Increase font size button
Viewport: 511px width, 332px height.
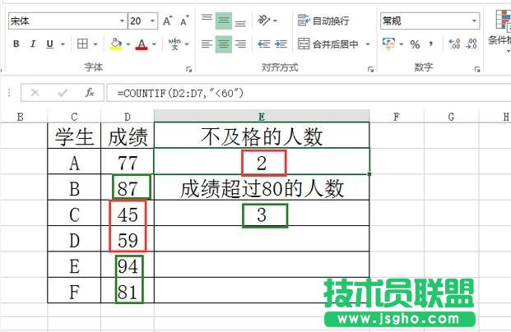click(x=168, y=21)
